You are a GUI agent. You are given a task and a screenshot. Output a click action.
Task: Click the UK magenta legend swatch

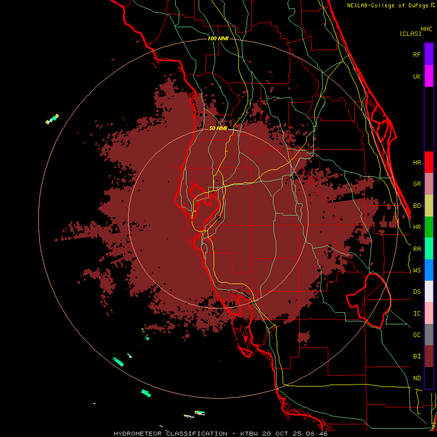click(x=429, y=76)
